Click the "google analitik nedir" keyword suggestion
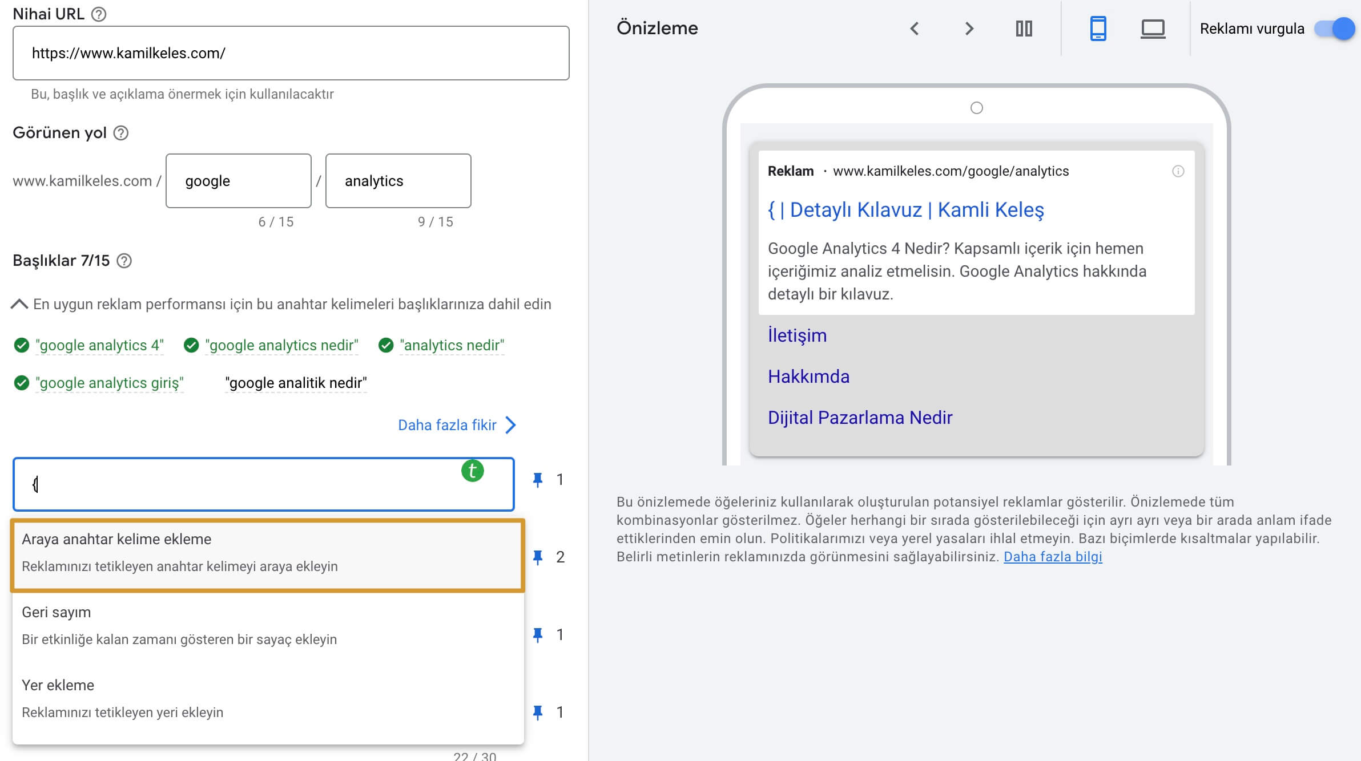This screenshot has width=1361, height=761. coord(296,383)
